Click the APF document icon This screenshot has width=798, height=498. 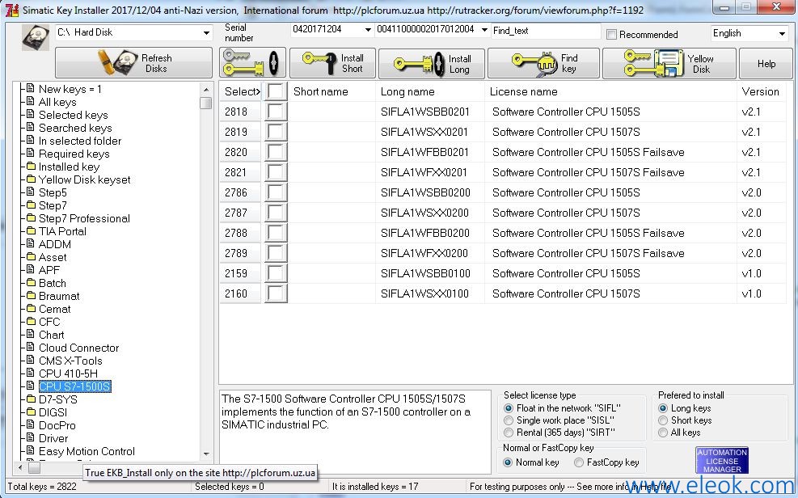[x=31, y=270]
